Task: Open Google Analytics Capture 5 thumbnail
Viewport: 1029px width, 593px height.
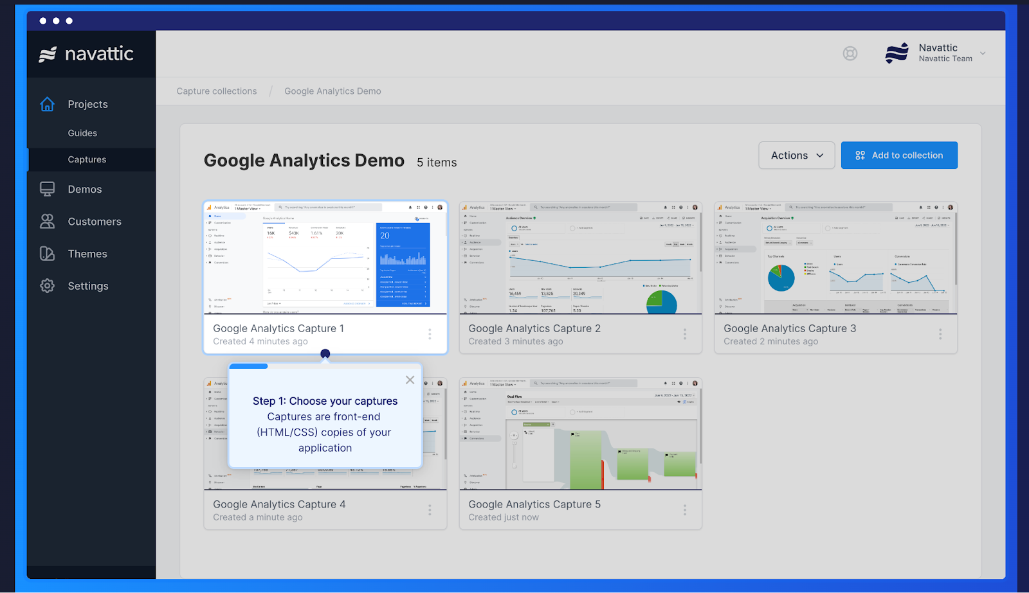Action: tap(580, 434)
